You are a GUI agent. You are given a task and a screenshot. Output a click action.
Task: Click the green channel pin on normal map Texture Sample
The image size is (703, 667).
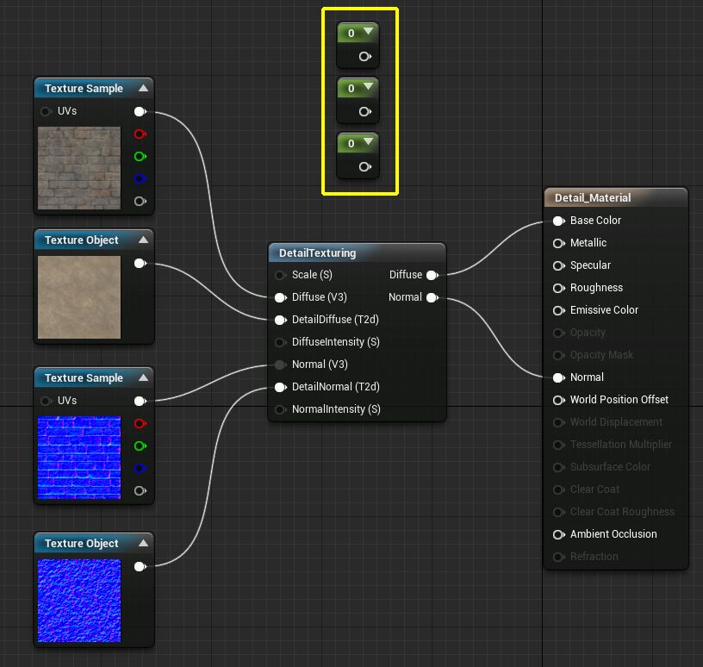(140, 446)
